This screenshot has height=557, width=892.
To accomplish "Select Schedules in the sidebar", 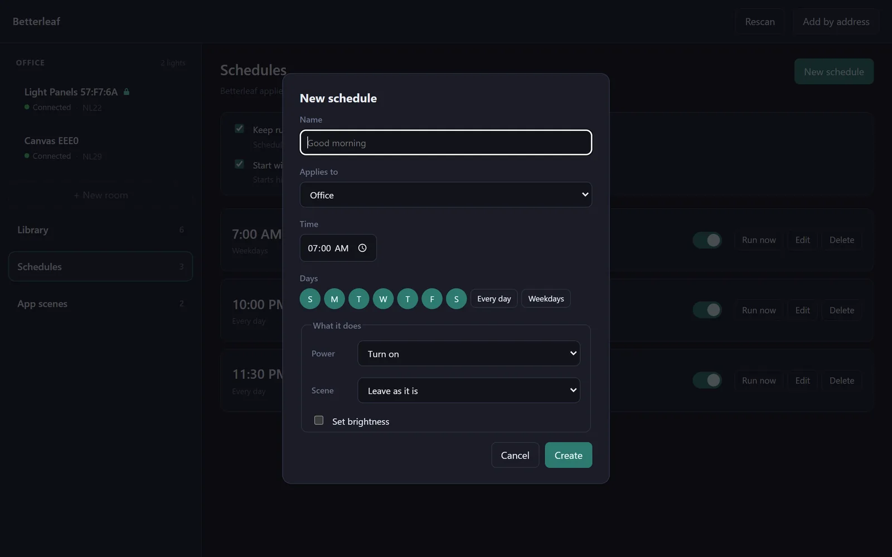I will click(100, 266).
